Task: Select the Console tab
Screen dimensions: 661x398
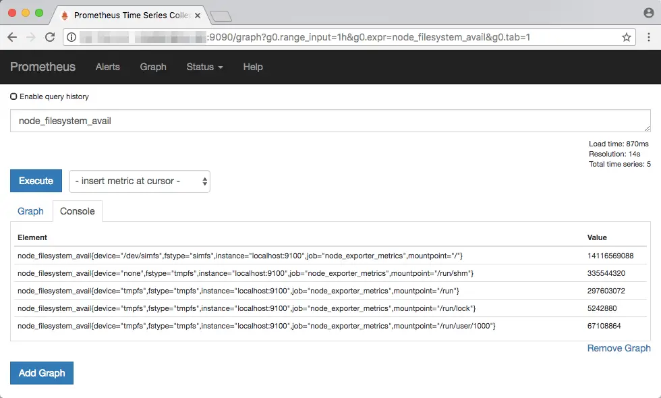Action: tap(77, 211)
